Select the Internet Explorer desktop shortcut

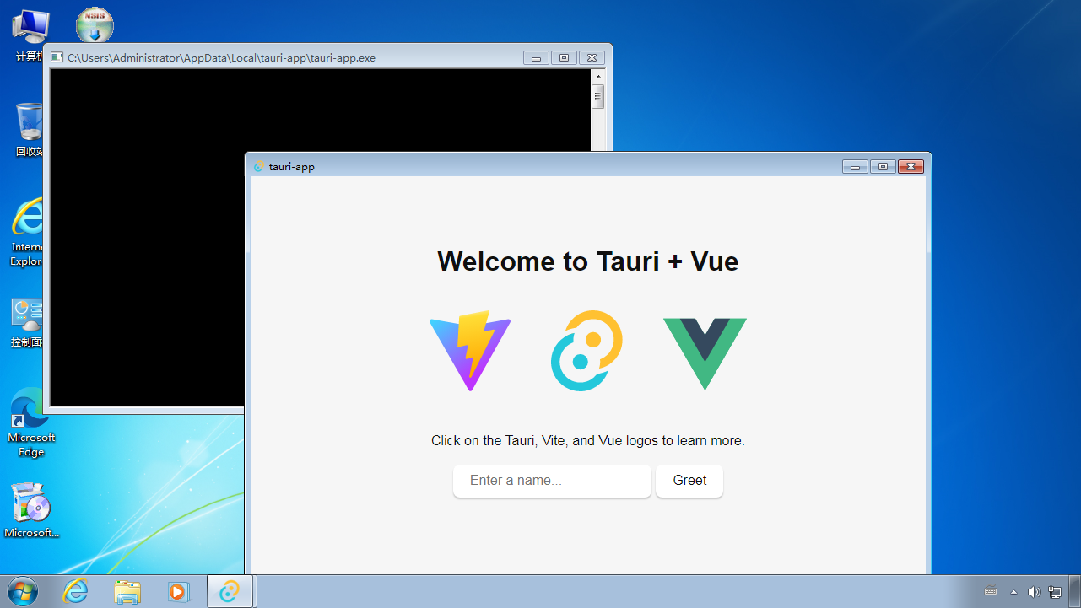tap(27, 232)
